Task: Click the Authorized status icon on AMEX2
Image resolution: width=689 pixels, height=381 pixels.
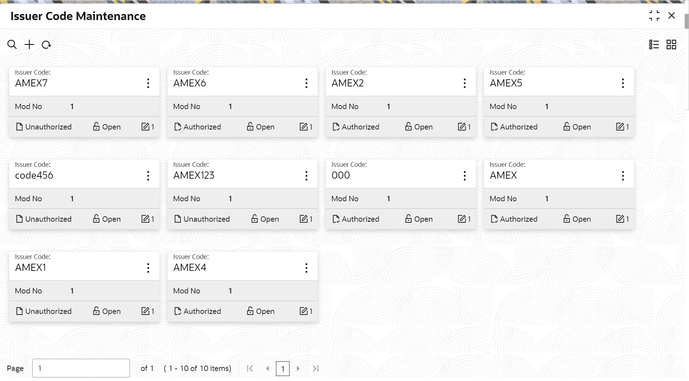Action: (x=336, y=127)
